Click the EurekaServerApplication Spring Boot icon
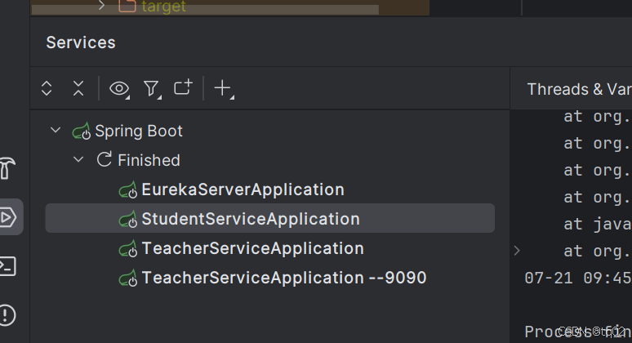Viewport: 632px width, 343px height. 128,189
